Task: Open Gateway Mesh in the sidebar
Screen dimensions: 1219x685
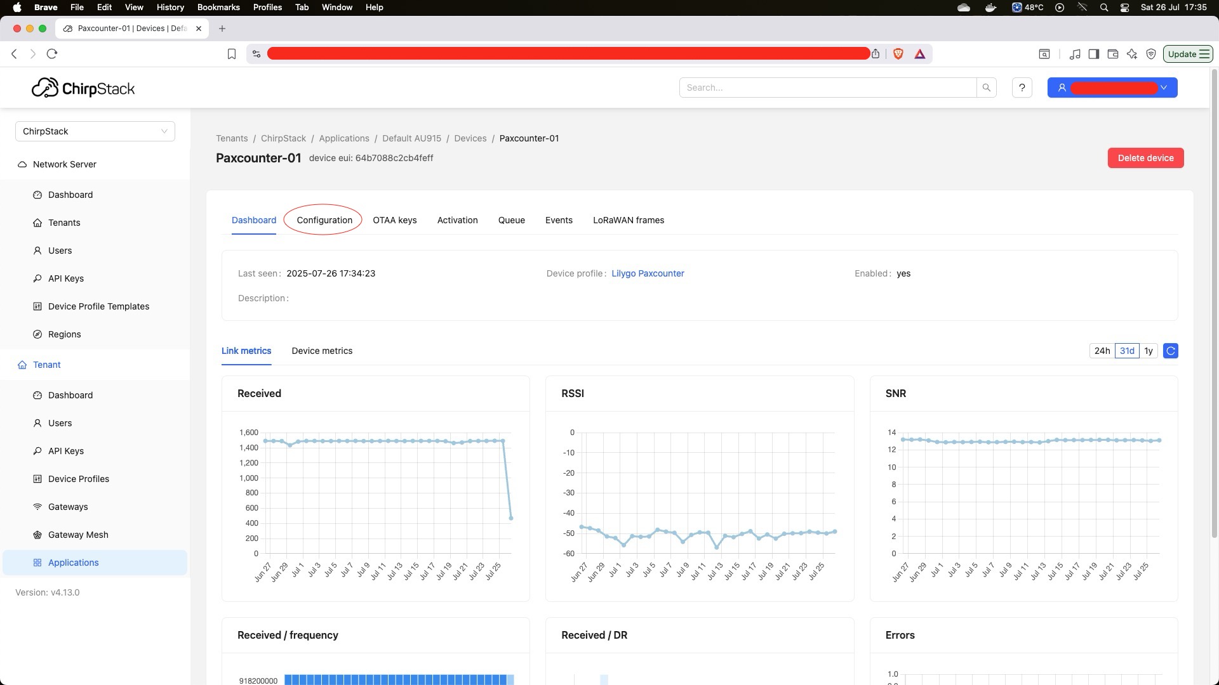Action: coord(78,535)
